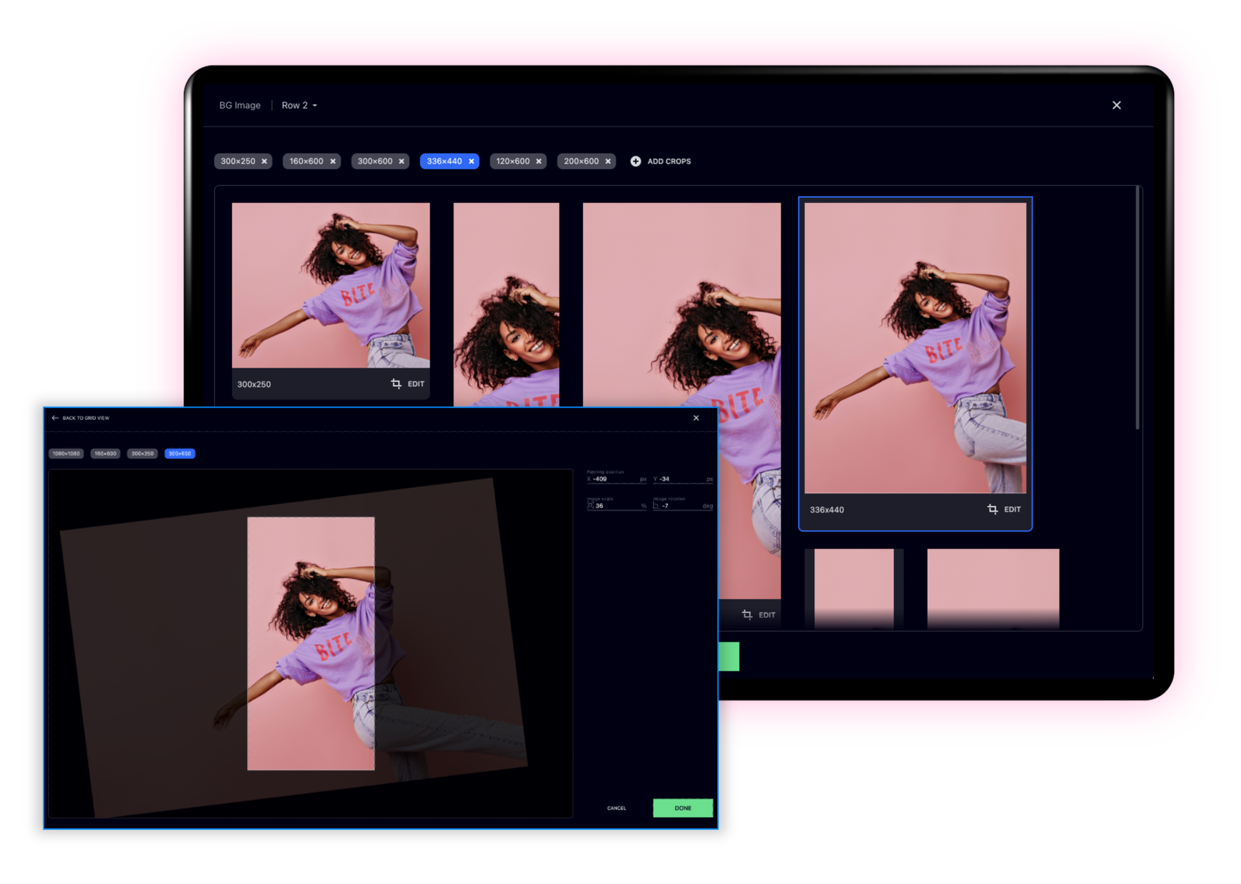Switch to 160×600 tab in editor
1241x884 pixels.
coord(105,453)
